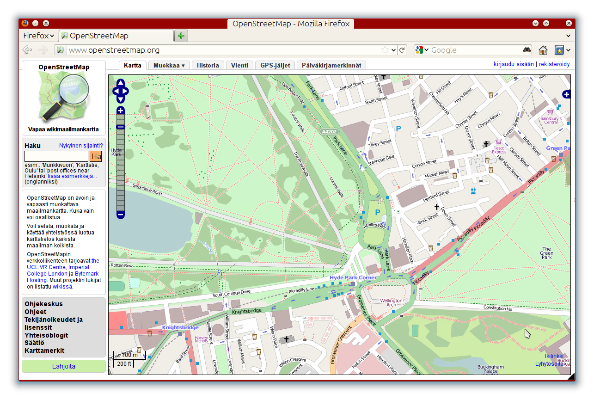Select the OpenStreetMap browser tab

point(116,36)
